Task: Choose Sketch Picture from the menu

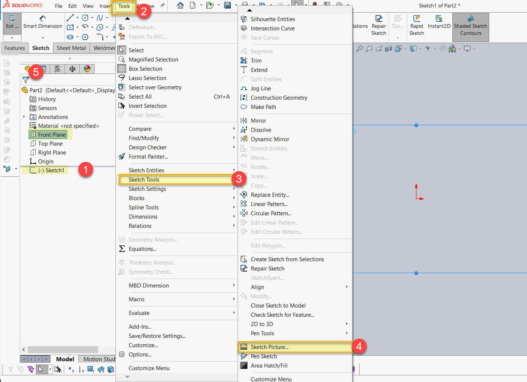Action: (269, 347)
